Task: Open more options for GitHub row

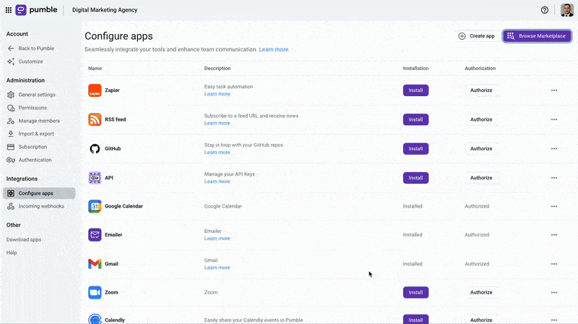Action: coord(554,149)
